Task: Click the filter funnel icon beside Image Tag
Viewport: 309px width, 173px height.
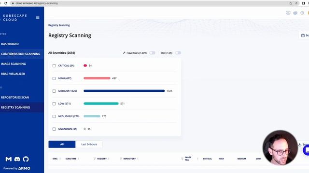Action: (x=182, y=159)
